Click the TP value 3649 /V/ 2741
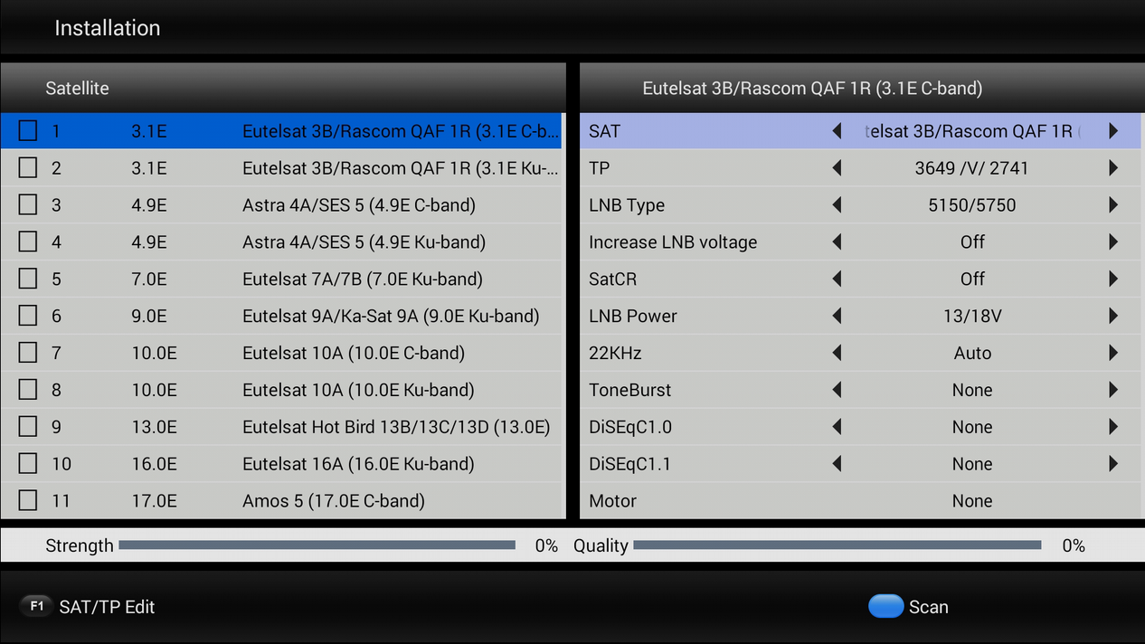 click(x=971, y=168)
